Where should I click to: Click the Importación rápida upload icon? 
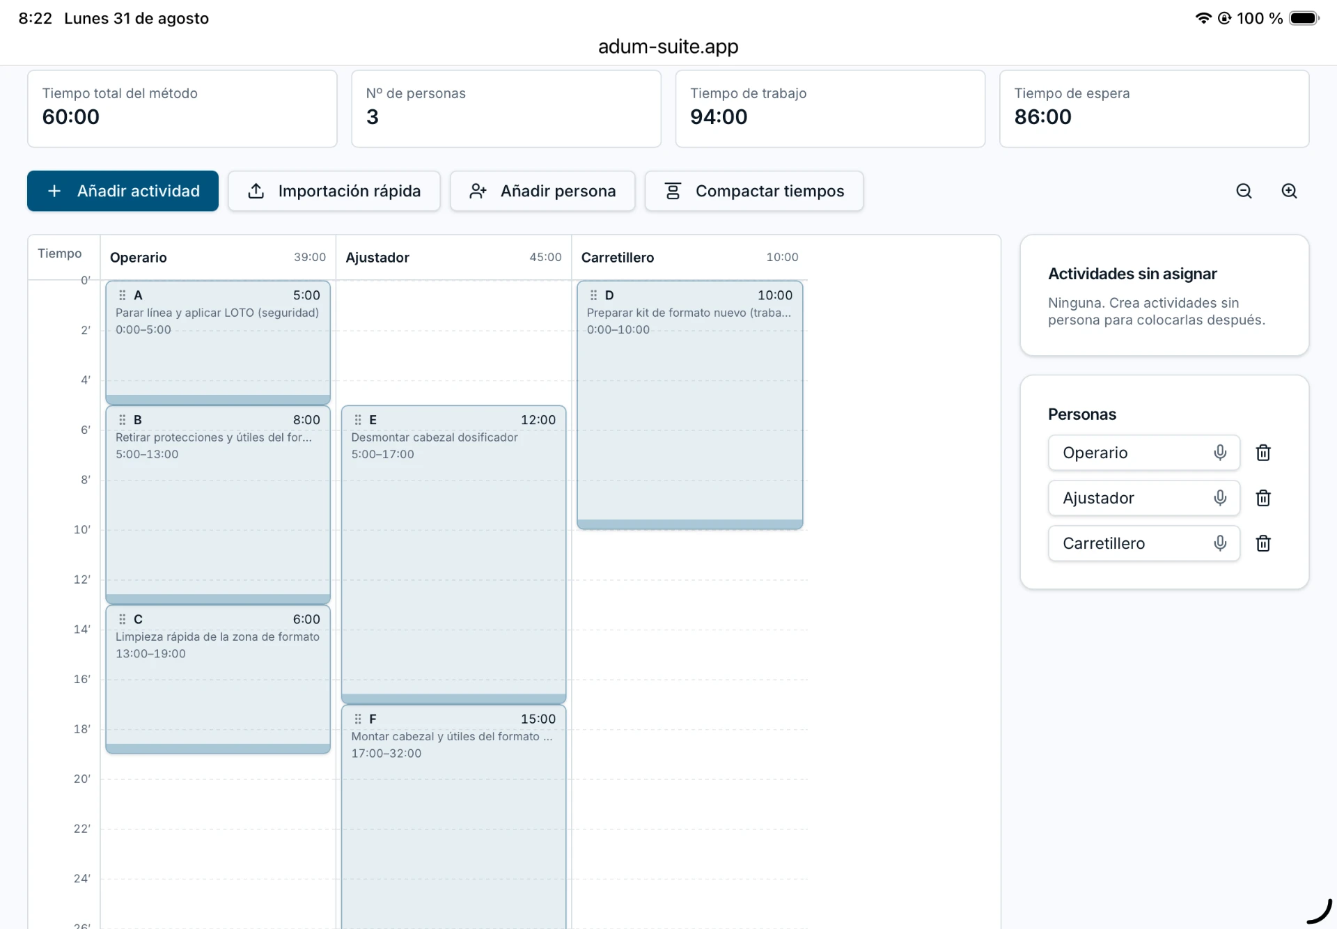tap(256, 191)
